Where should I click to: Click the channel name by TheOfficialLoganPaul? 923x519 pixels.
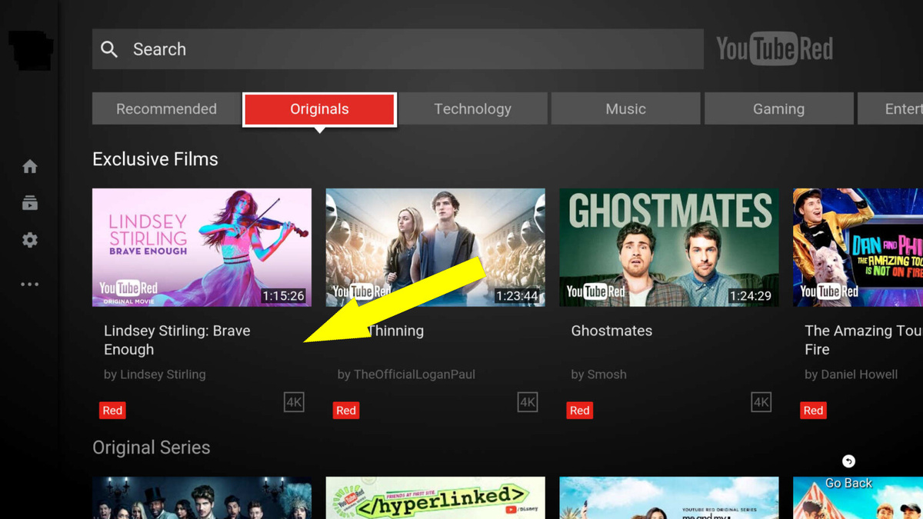click(x=406, y=374)
